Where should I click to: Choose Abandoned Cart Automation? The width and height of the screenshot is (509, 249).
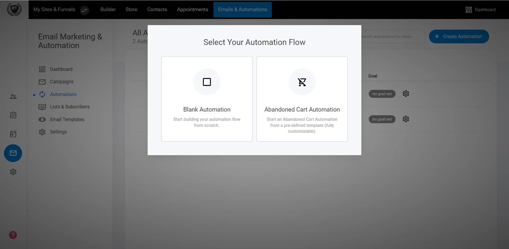click(302, 99)
